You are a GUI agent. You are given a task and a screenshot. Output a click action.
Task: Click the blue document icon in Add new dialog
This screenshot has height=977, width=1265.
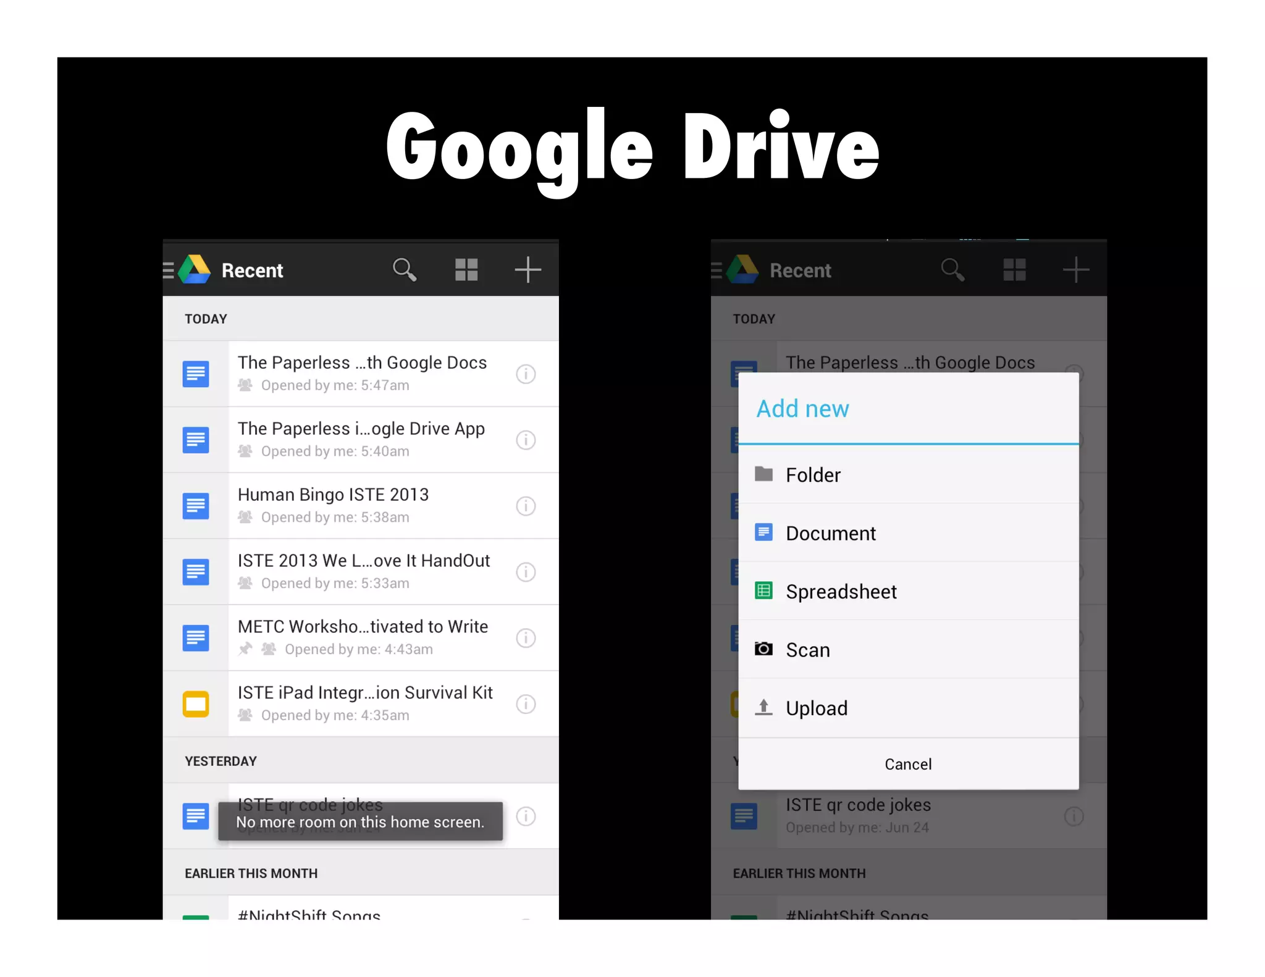pyautogui.click(x=764, y=532)
